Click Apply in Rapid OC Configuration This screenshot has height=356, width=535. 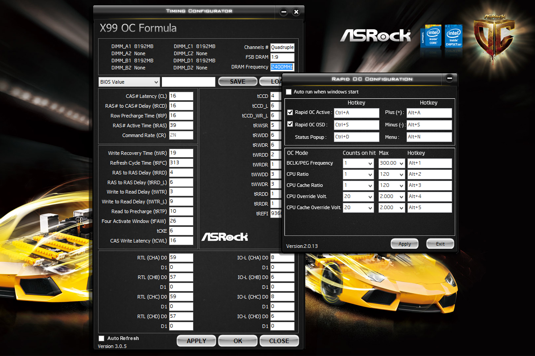click(x=404, y=244)
